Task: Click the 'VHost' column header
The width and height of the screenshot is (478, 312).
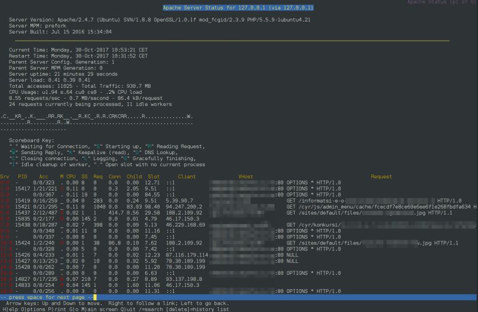Action: (x=246, y=176)
